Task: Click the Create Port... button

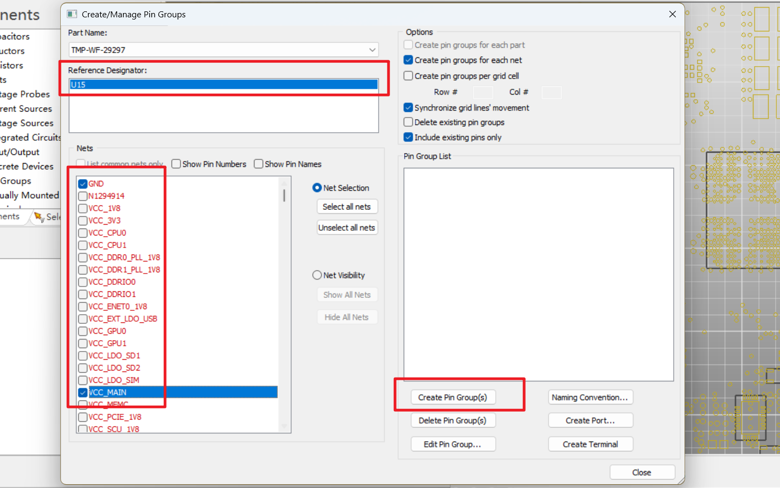Action: coord(590,421)
